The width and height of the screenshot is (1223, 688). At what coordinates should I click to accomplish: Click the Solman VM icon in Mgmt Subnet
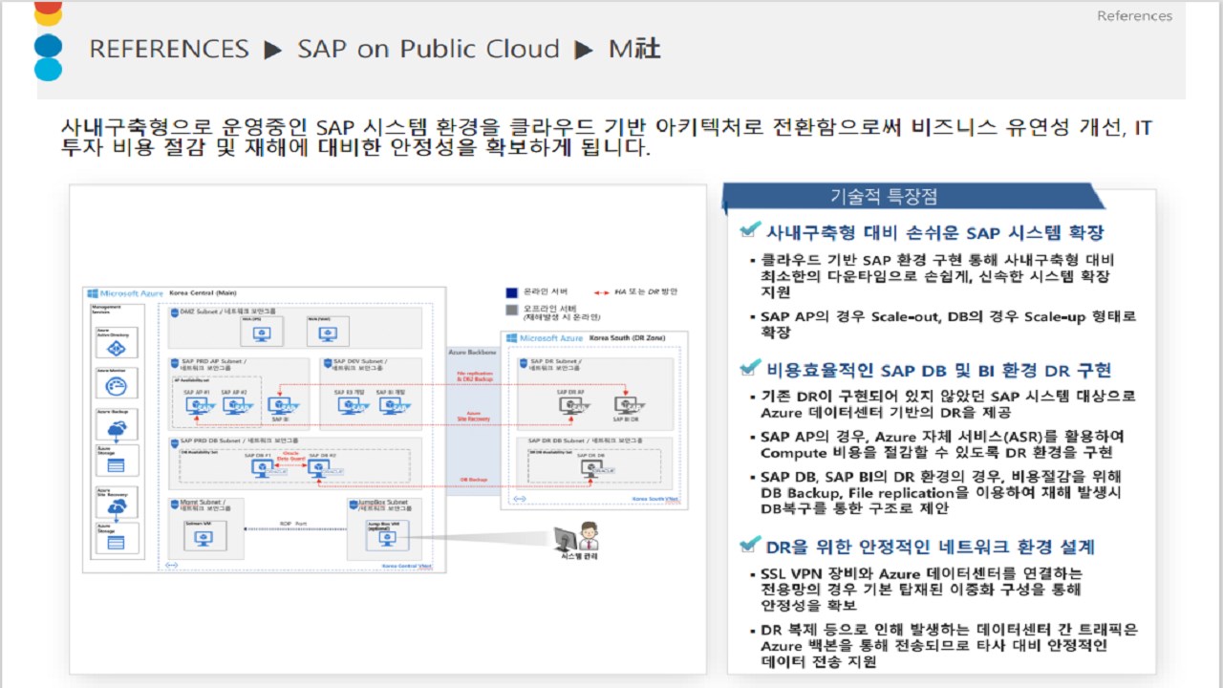click(x=203, y=538)
